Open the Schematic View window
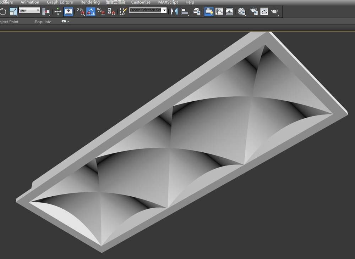The height and width of the screenshot is (259, 355). 229,11
